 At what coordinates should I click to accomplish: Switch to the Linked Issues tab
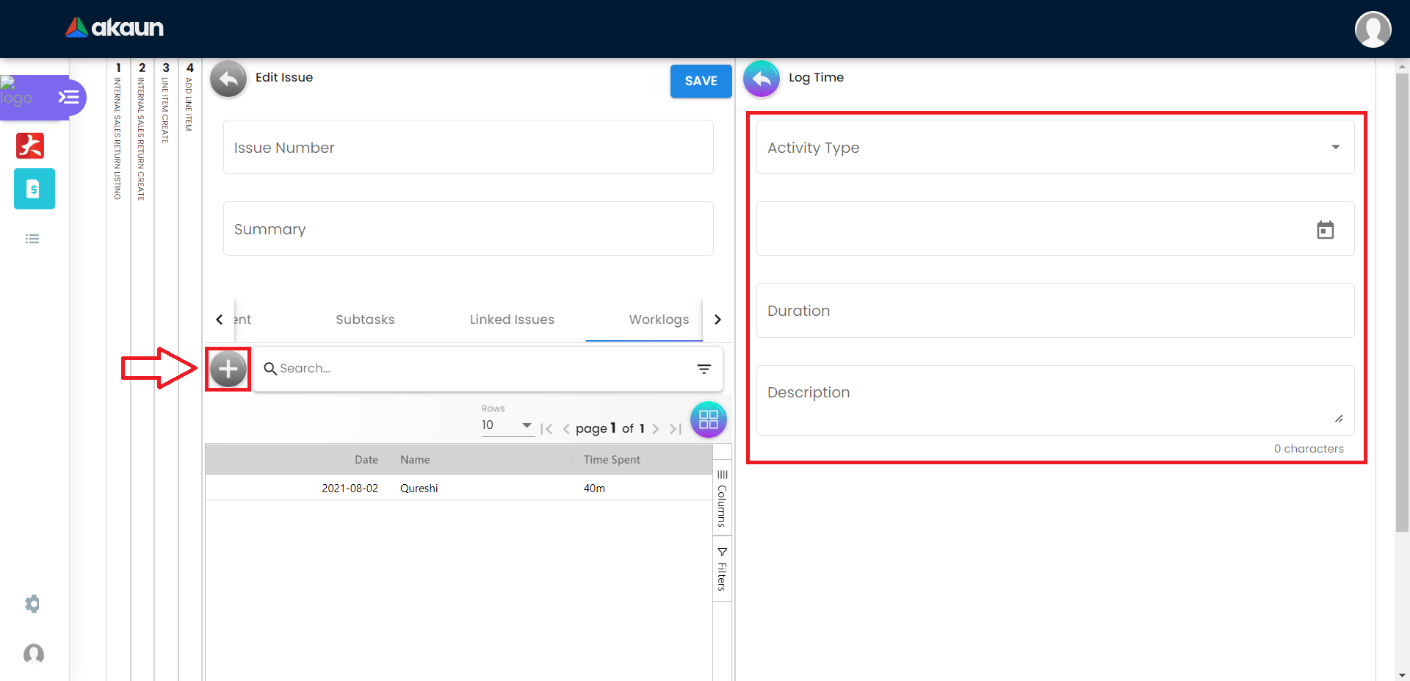tap(512, 320)
